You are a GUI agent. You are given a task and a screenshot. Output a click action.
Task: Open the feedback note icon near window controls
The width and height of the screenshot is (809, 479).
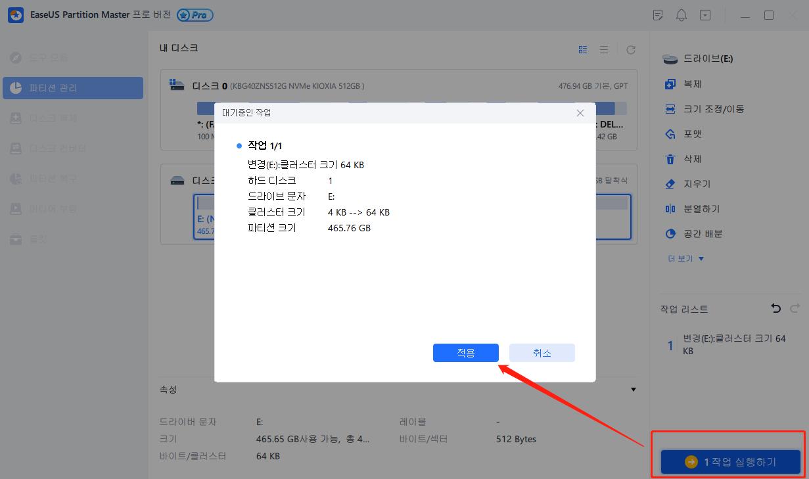[658, 14]
